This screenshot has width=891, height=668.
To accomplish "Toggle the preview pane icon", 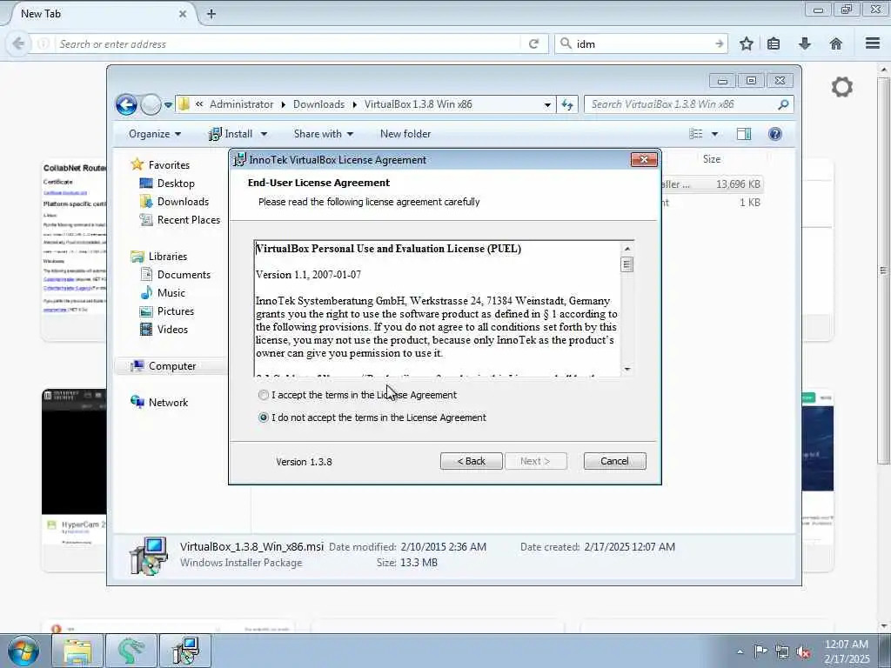I will (744, 134).
